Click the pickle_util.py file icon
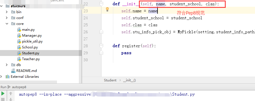 (x=19, y=41)
